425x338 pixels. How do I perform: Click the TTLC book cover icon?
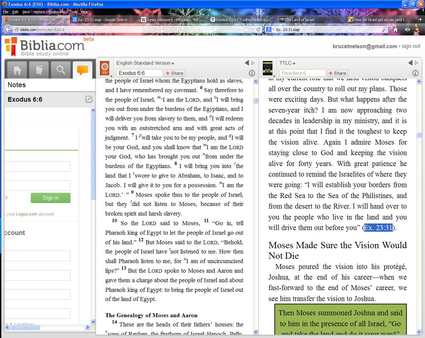coord(267,68)
